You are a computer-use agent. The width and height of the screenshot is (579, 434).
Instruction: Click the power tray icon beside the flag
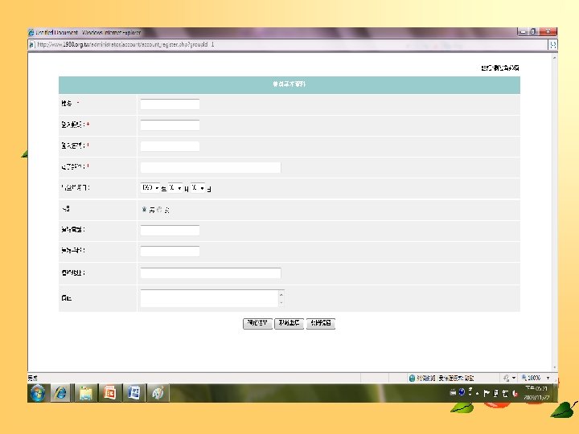coord(496,393)
